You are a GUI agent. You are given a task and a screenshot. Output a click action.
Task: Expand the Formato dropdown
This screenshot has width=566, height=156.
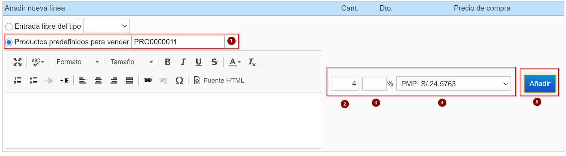click(77, 62)
